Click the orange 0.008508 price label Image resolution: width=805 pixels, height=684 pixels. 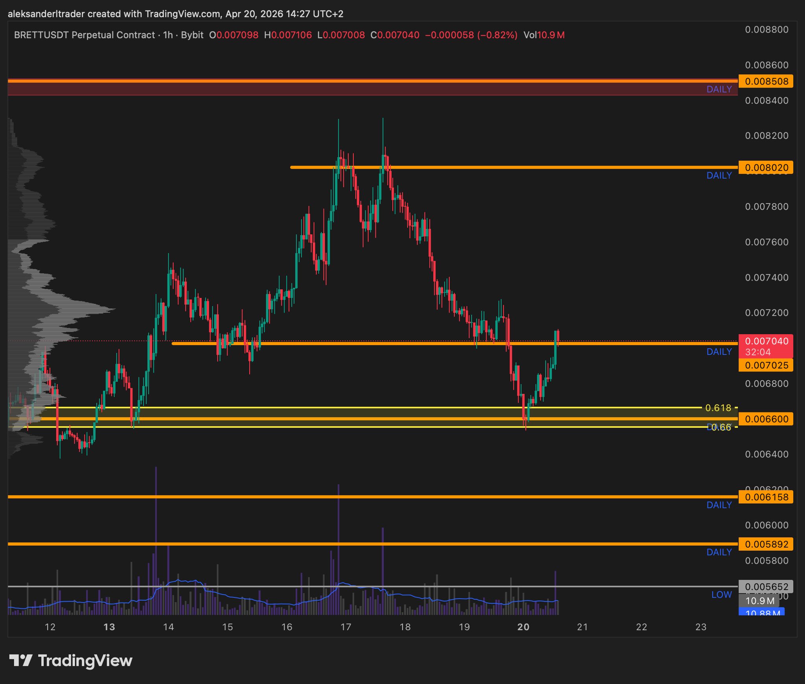[766, 81]
